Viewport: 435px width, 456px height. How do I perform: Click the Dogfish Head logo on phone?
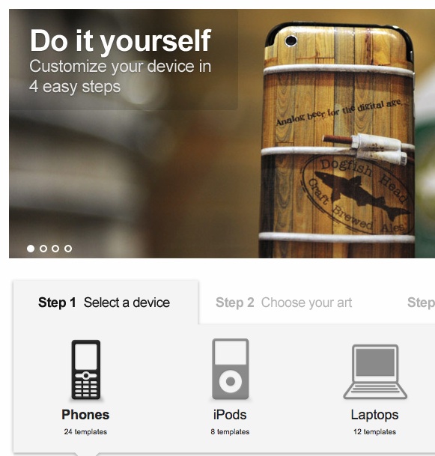tap(358, 193)
